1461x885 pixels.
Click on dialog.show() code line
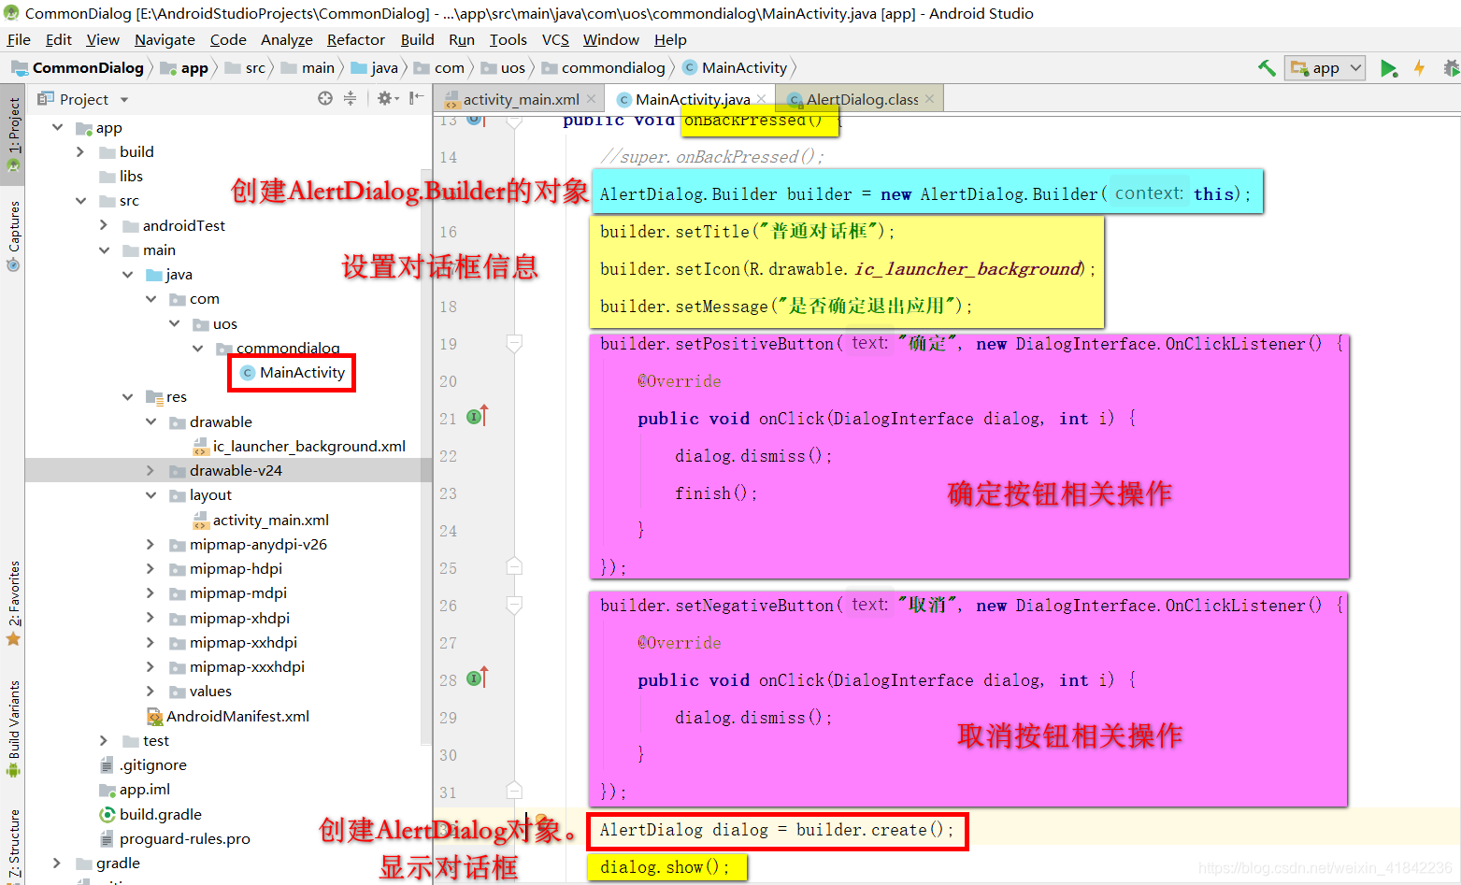pos(664,867)
